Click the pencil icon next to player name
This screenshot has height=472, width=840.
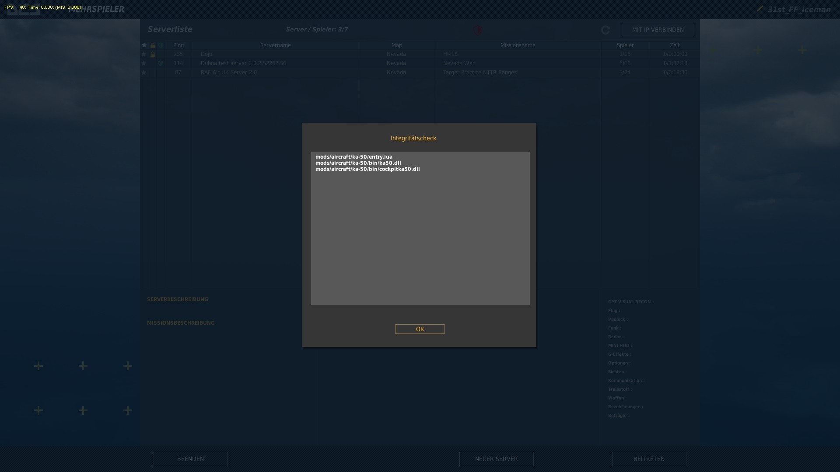tap(760, 9)
